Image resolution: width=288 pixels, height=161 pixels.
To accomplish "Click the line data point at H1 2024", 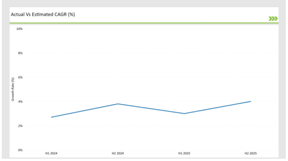I will click(x=51, y=117).
